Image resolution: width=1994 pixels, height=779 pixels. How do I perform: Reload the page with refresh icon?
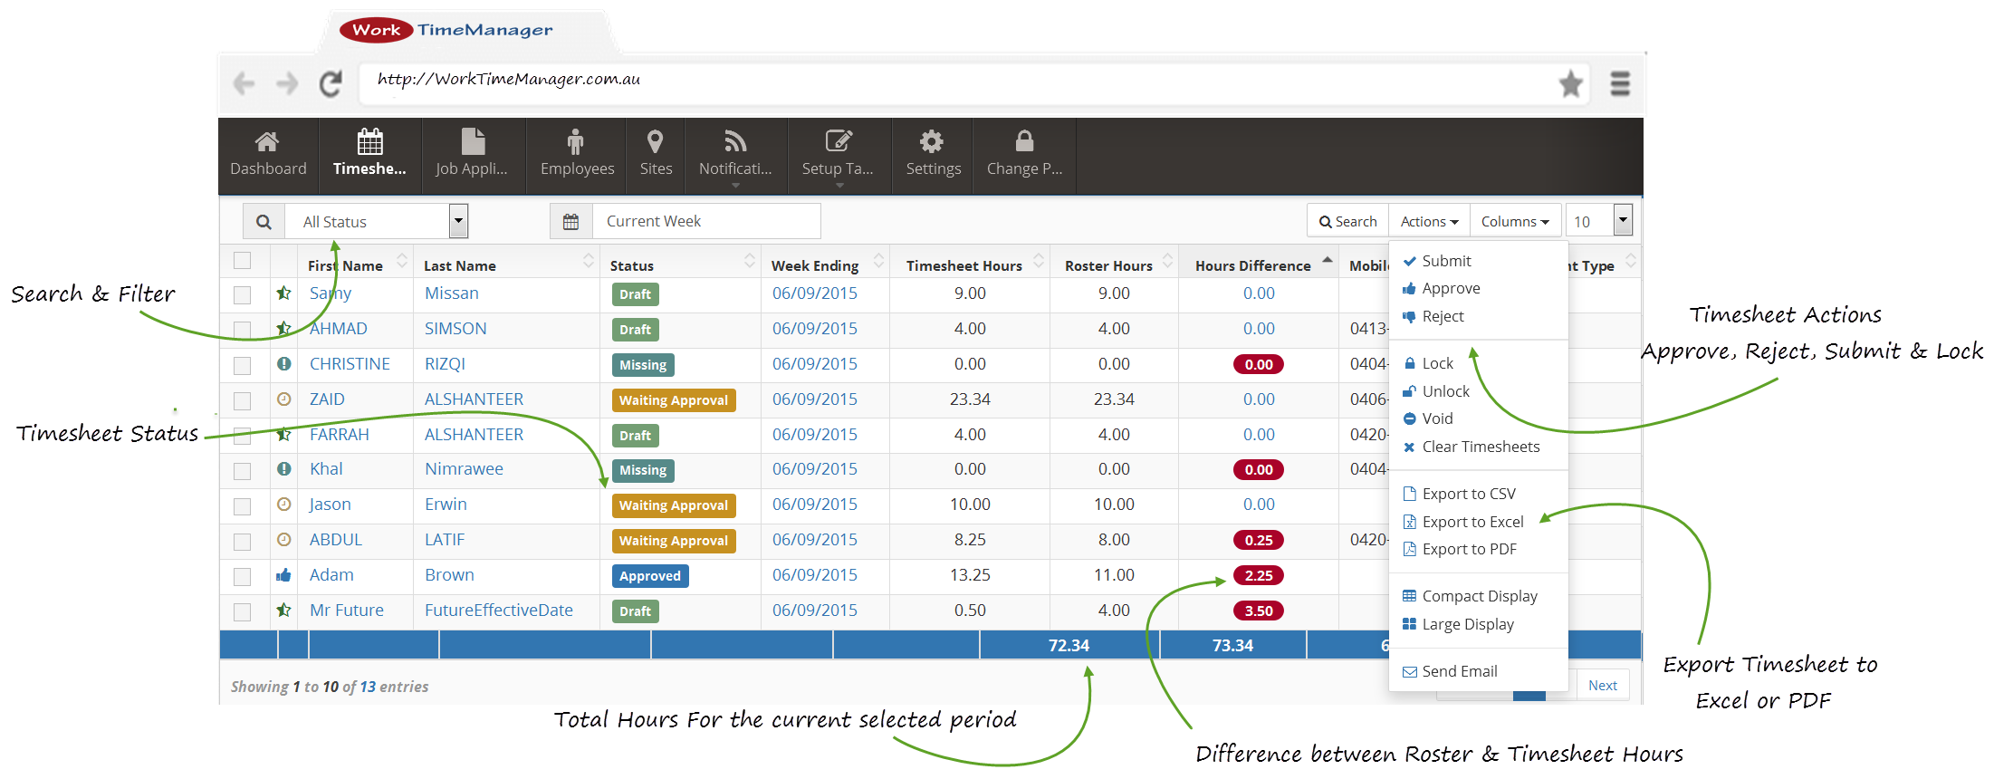331,83
